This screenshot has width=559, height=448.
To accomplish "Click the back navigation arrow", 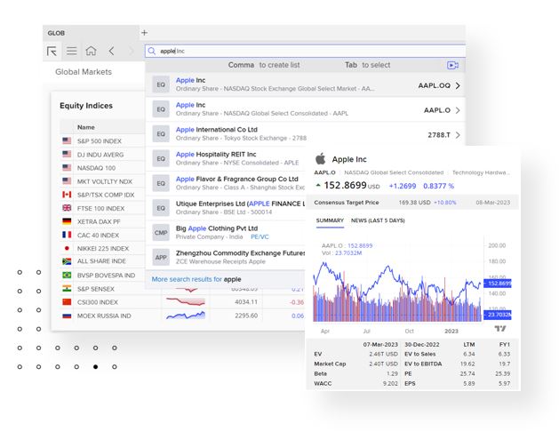I will point(111,52).
